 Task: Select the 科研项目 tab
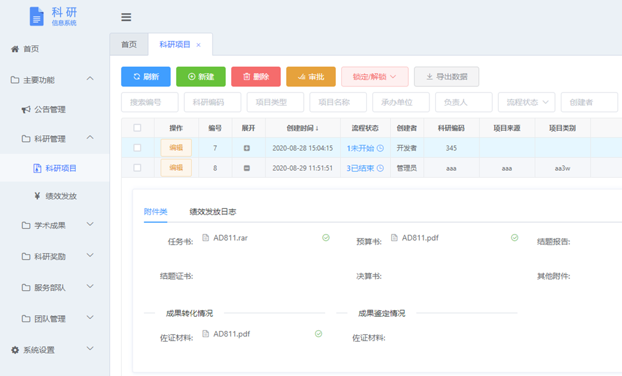coord(175,44)
